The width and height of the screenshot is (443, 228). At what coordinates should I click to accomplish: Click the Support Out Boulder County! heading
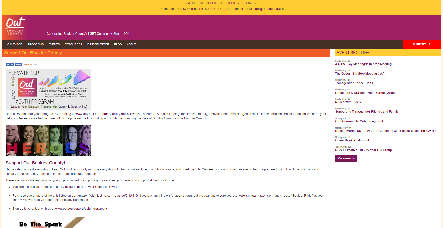pos(35,163)
